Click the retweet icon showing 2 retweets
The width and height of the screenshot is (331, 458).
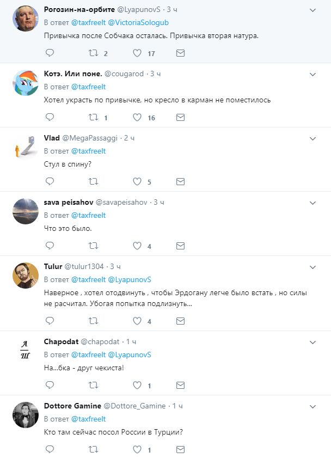pos(93,53)
